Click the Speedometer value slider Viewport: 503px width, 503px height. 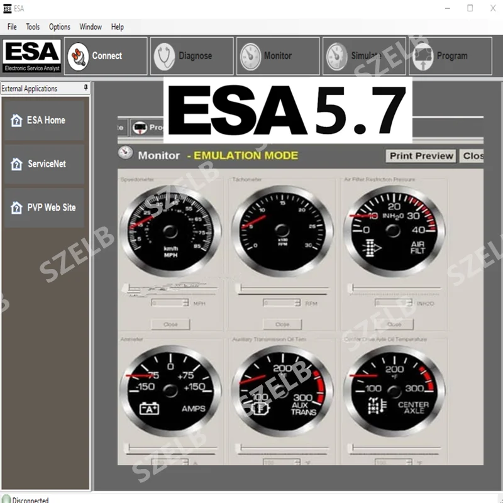pos(170,289)
